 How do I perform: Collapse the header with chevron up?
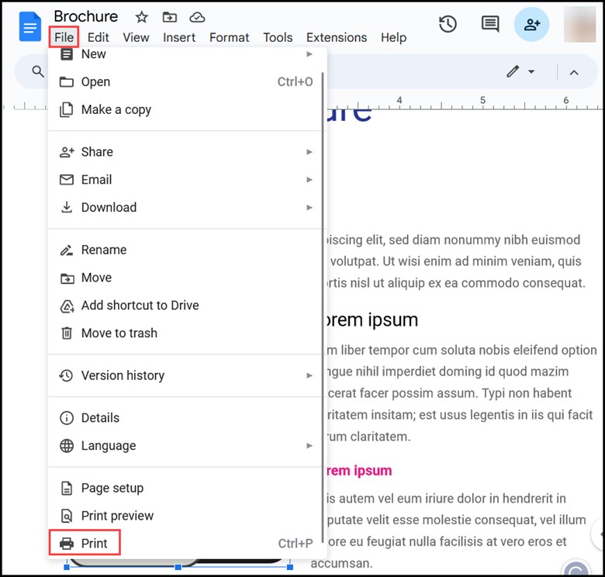pos(574,72)
